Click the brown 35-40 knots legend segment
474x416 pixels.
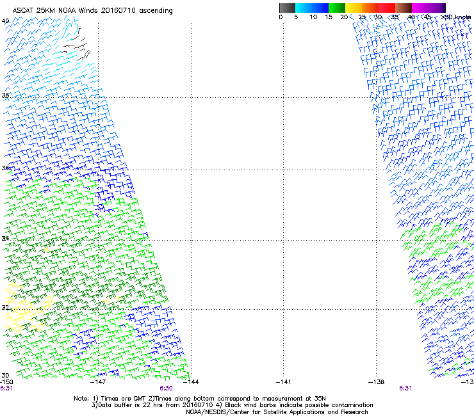click(x=404, y=8)
